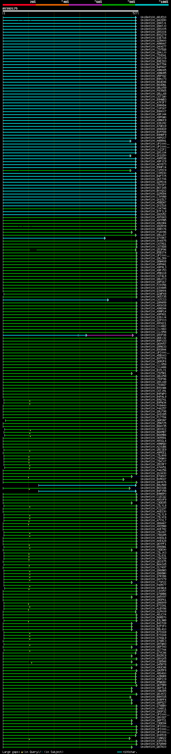Select hit UniRef100_Q40677
This screenshot has width=171, height=754.
[x=153, y=47]
